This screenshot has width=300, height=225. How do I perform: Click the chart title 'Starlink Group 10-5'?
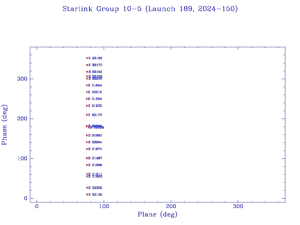pos(102,9)
